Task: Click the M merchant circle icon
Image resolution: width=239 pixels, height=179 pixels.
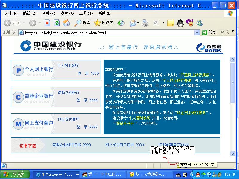Action: tap(18, 124)
